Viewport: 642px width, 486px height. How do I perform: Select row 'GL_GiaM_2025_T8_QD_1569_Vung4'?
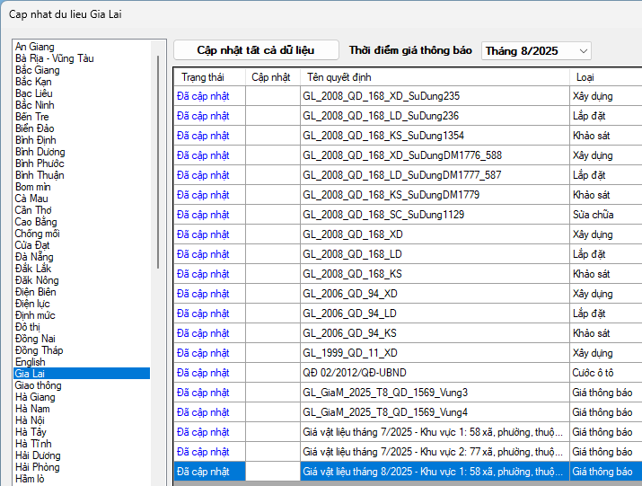coord(408,412)
